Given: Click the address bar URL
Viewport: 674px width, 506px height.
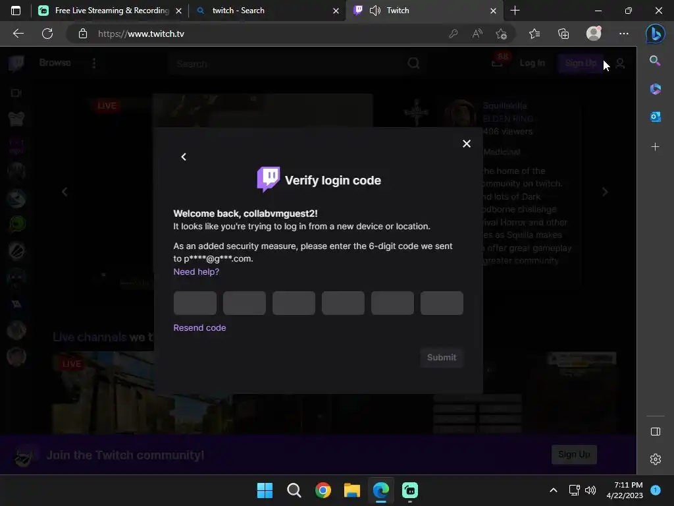Looking at the screenshot, I should coord(141,34).
